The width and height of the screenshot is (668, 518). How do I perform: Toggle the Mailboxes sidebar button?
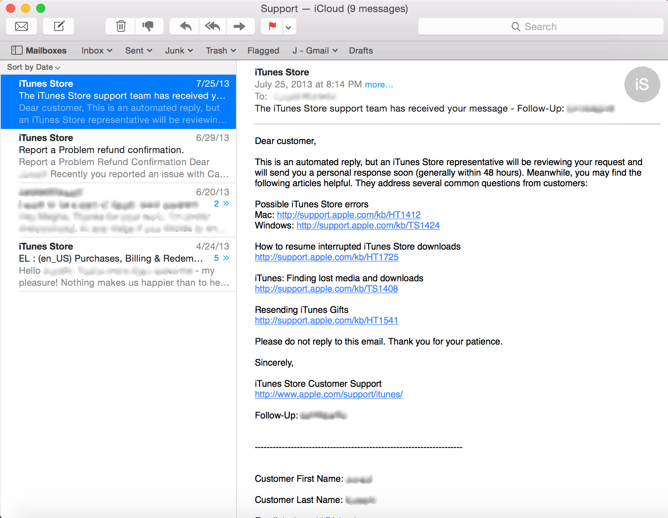[39, 51]
